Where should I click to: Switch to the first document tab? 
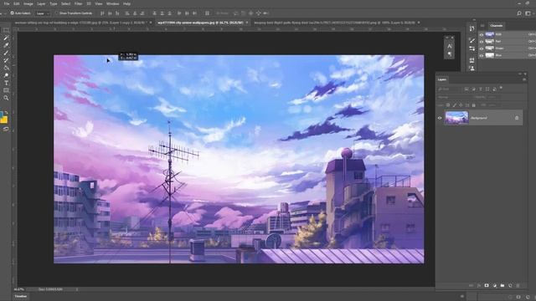coord(80,23)
